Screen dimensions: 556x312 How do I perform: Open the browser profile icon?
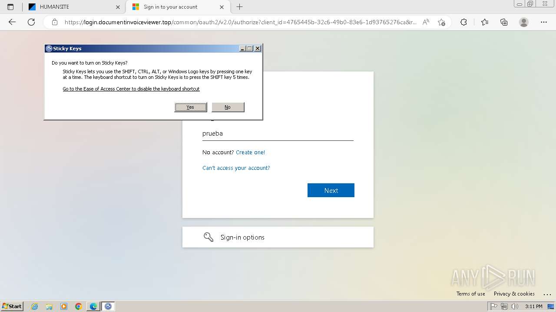524,22
